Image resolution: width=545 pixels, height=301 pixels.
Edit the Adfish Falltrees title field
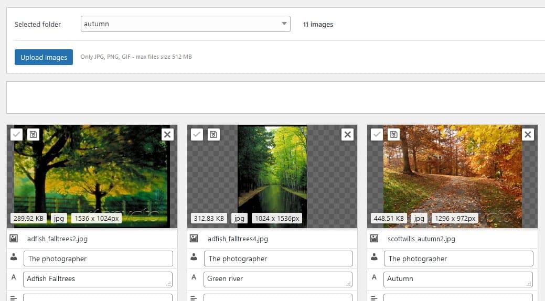pyautogui.click(x=98, y=279)
